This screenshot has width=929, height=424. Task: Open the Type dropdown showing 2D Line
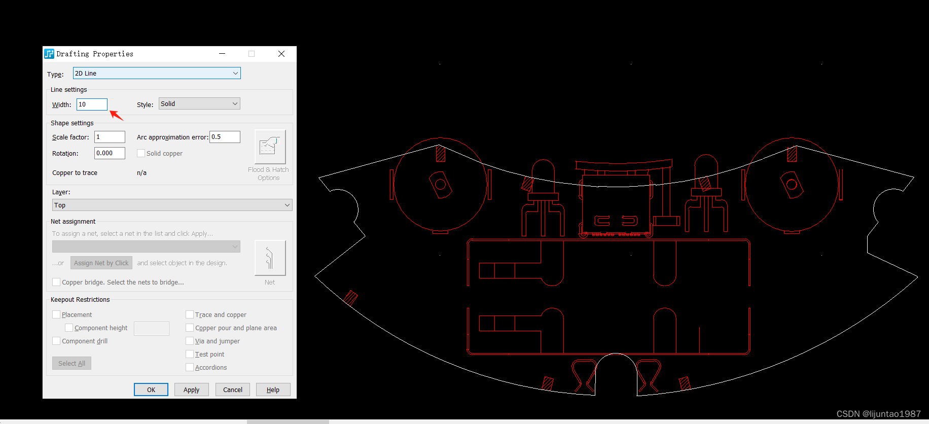click(157, 73)
